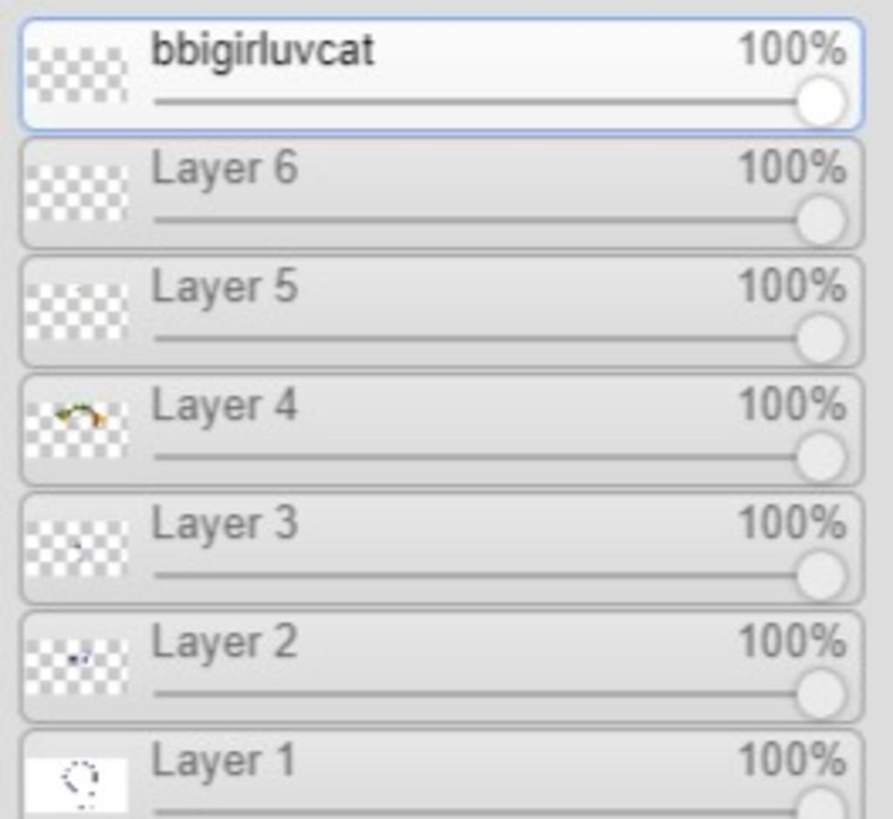Click the Layer 6 opacity slider handle
This screenshot has width=893, height=819.
pos(821,221)
